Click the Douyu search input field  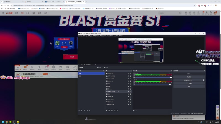pyautogui.click(x=169, y=13)
